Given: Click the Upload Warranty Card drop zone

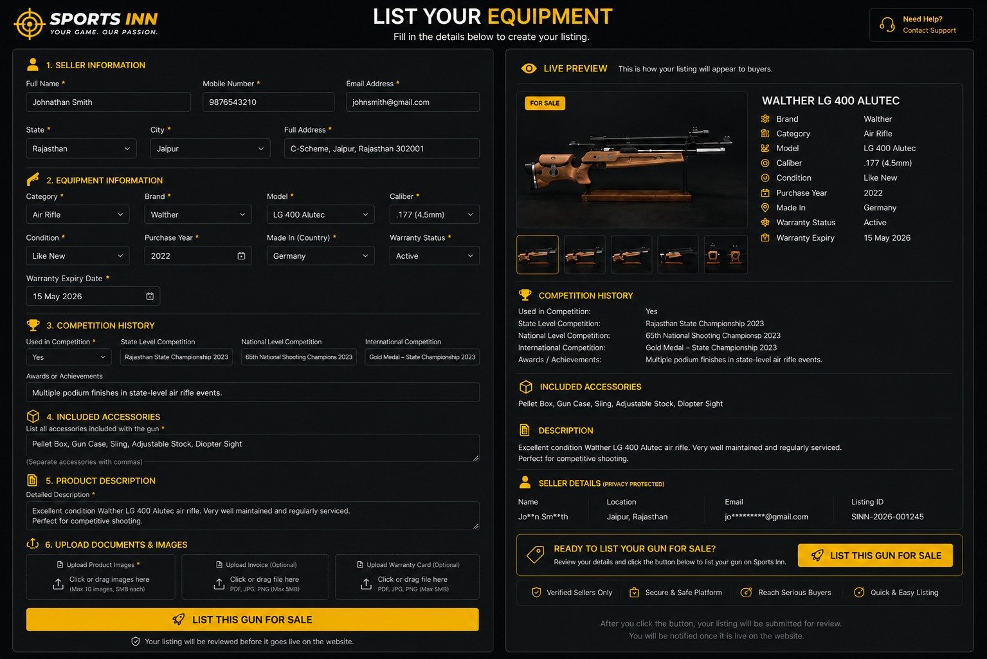Looking at the screenshot, I should [408, 577].
